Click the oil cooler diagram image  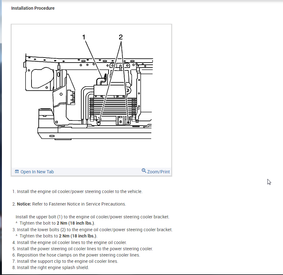91,96
